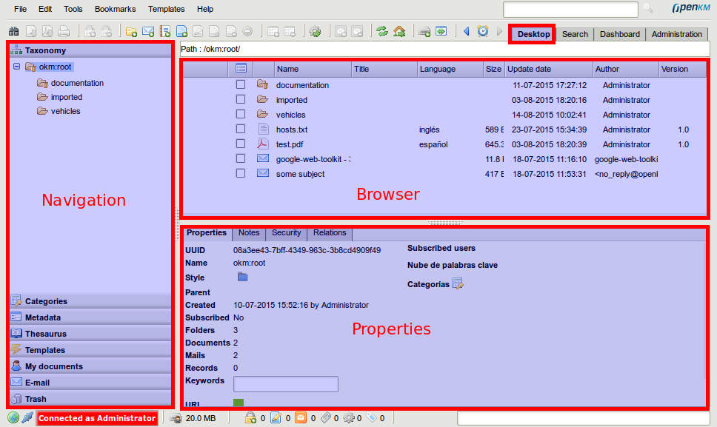Click the search magnifier icon at top right
Viewport: 717px width, 427px height.
[x=648, y=8]
